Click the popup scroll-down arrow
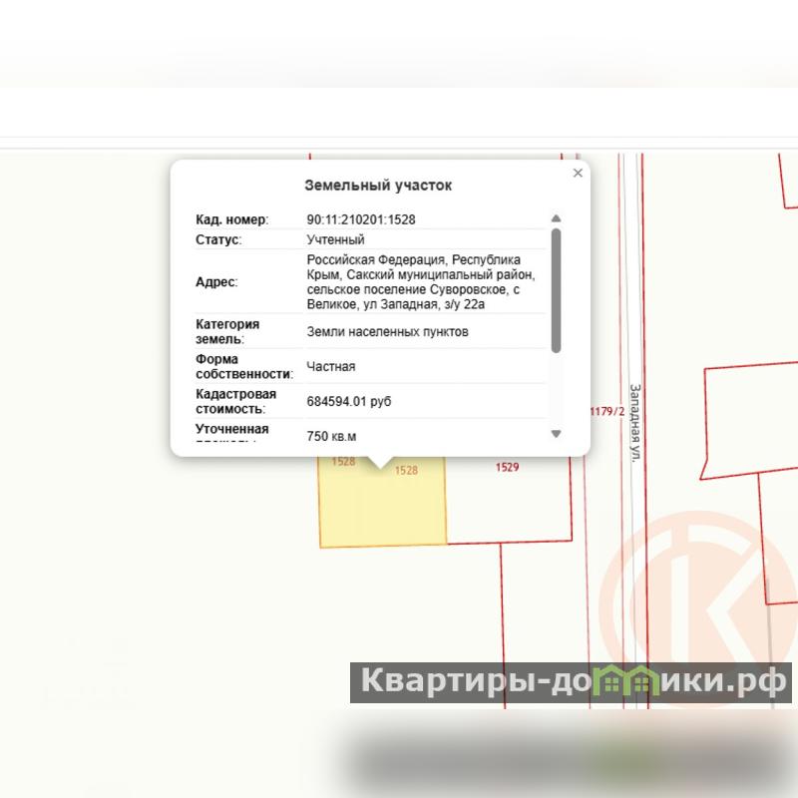 tap(556, 434)
